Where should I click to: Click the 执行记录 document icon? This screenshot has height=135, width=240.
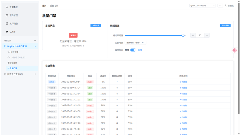point(7,23)
